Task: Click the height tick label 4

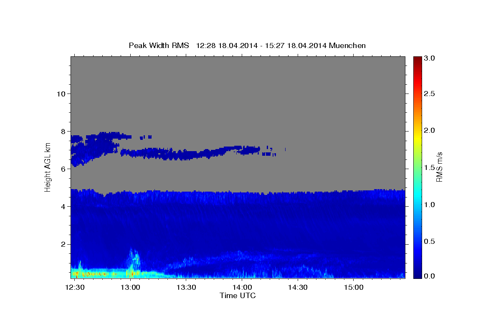Action: coord(63,206)
